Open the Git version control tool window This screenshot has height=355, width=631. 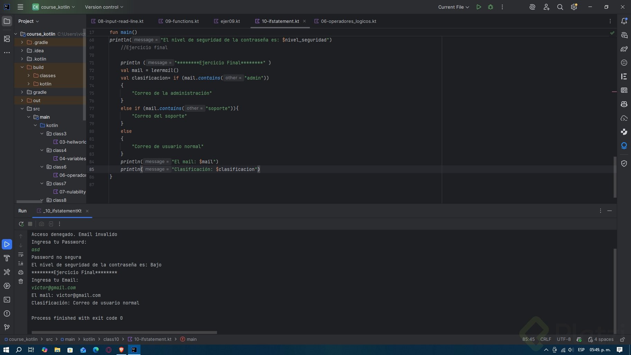pos(7,327)
